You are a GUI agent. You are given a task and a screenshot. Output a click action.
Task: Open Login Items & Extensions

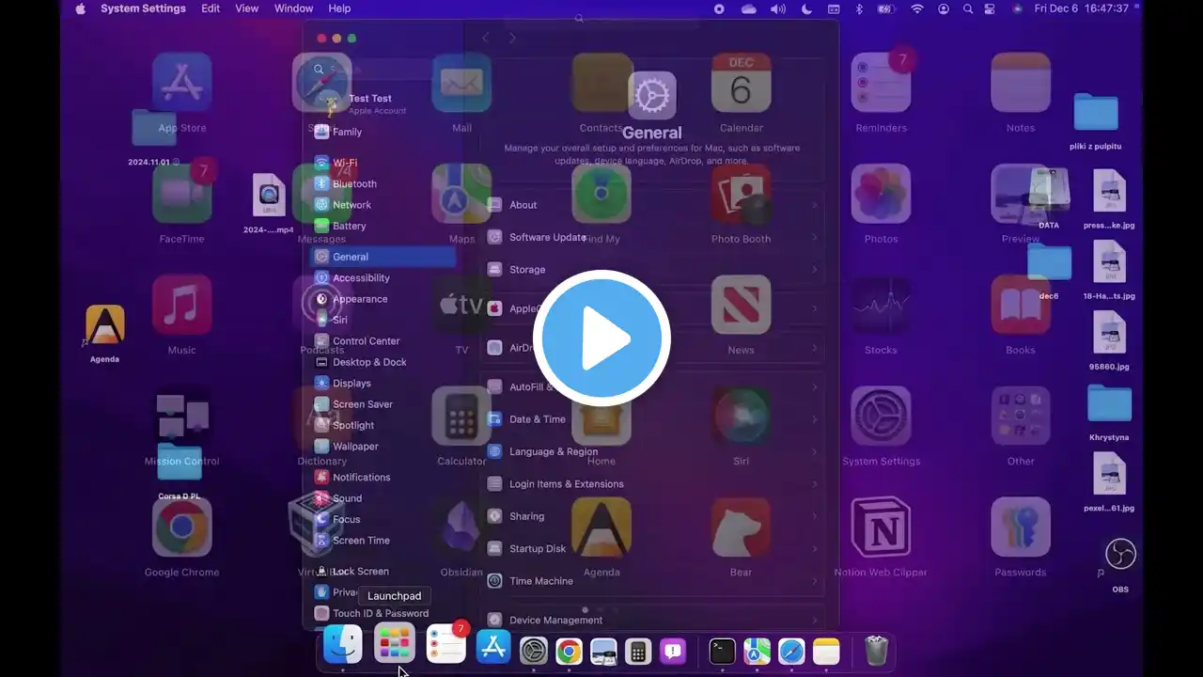(x=652, y=484)
